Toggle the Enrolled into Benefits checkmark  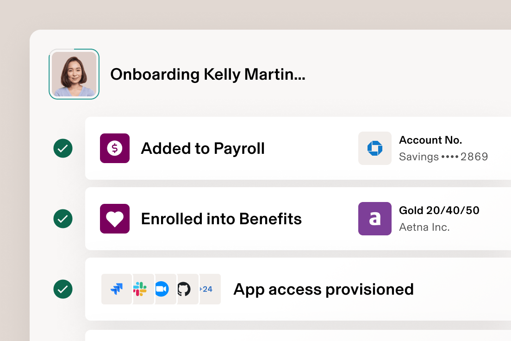coord(63,219)
